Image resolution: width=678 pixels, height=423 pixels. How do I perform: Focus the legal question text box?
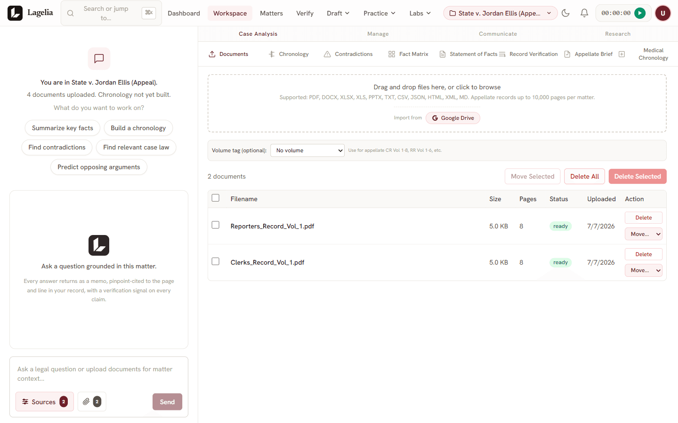[x=99, y=374]
